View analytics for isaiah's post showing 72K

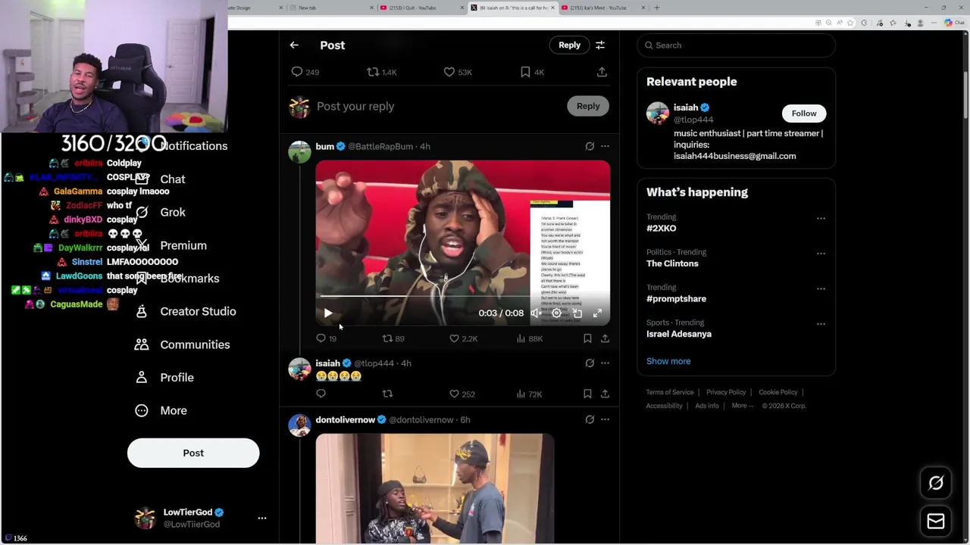[529, 394]
